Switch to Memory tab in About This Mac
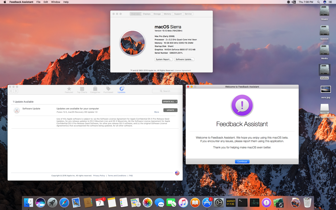336x210 pixels. click(167, 14)
